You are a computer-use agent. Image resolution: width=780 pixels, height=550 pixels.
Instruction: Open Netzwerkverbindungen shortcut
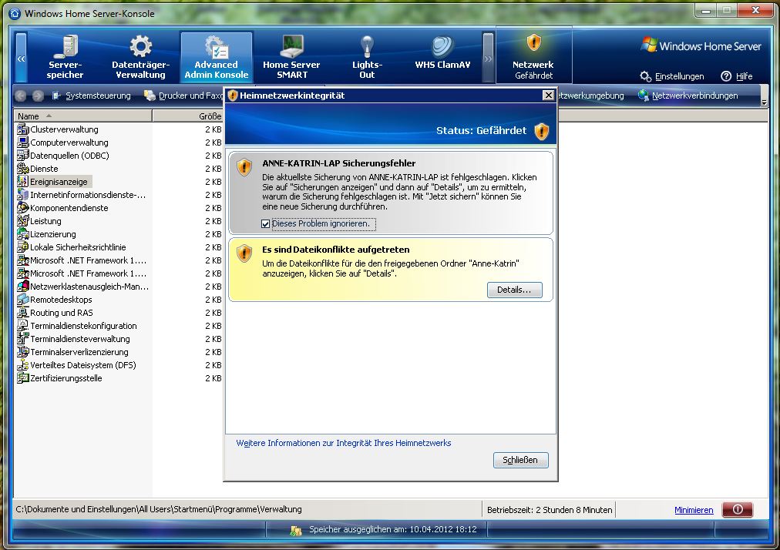click(x=688, y=96)
